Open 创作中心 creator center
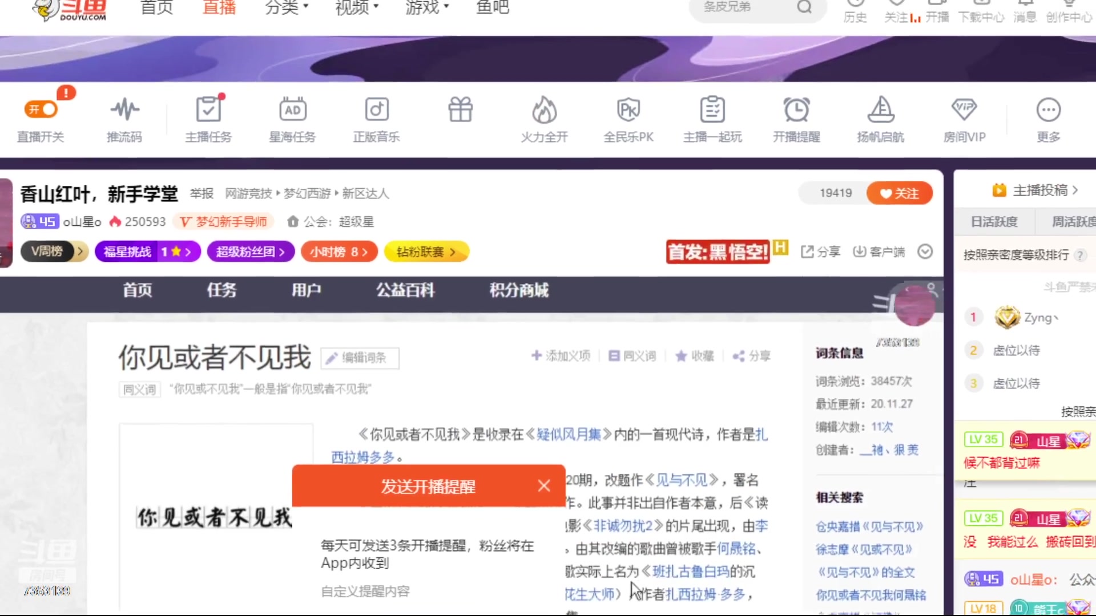 [x=1069, y=11]
